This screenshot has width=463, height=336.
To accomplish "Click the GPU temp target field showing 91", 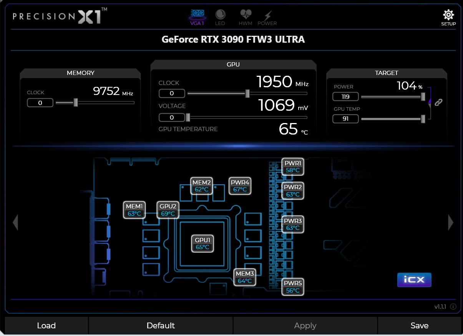I will 345,119.
